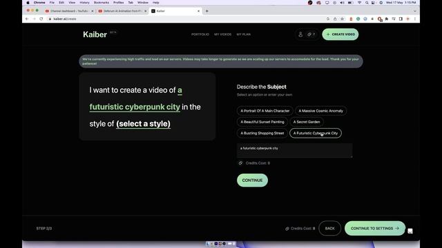This screenshot has width=442, height=248.
Task: Switch to the Deforum AI Animation tab
Action: pos(122,11)
